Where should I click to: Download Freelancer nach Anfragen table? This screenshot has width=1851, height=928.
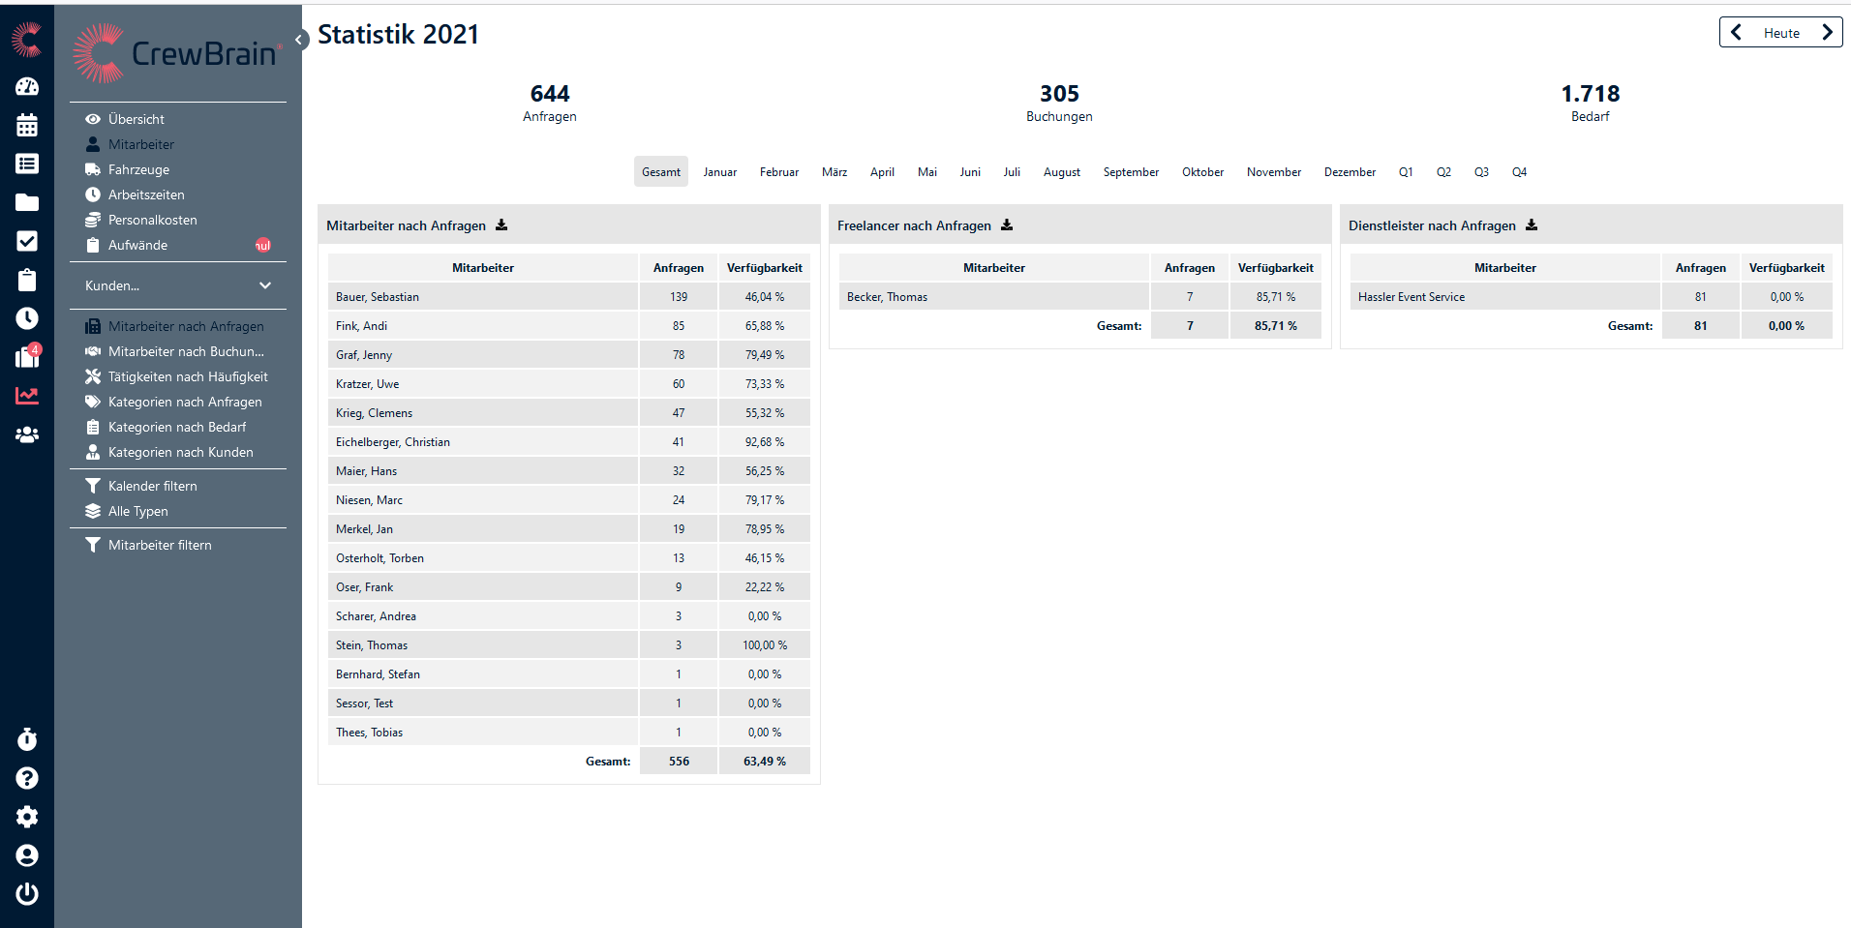(1007, 225)
